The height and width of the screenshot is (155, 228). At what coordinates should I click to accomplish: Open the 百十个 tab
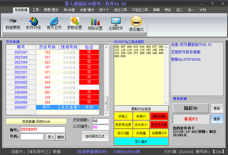click(x=104, y=10)
